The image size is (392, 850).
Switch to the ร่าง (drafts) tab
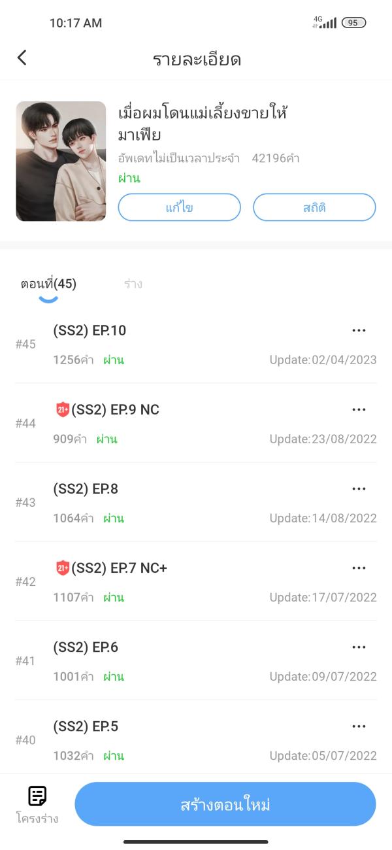tap(133, 284)
